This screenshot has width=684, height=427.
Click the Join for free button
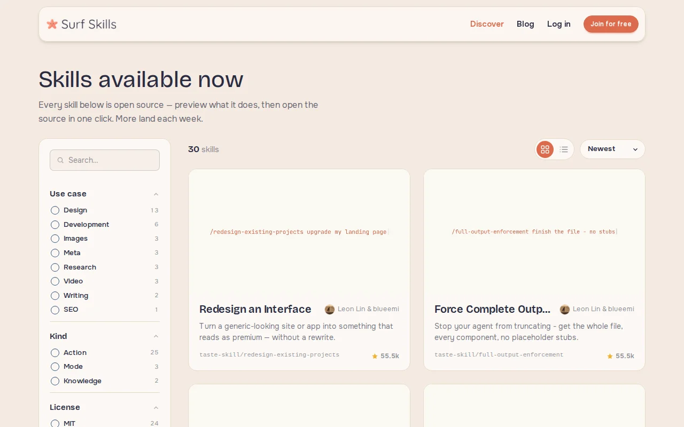(611, 24)
